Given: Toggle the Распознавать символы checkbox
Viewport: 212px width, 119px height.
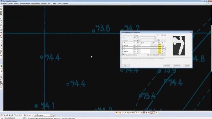Looking at the screenshot, I should [x=122, y=55].
